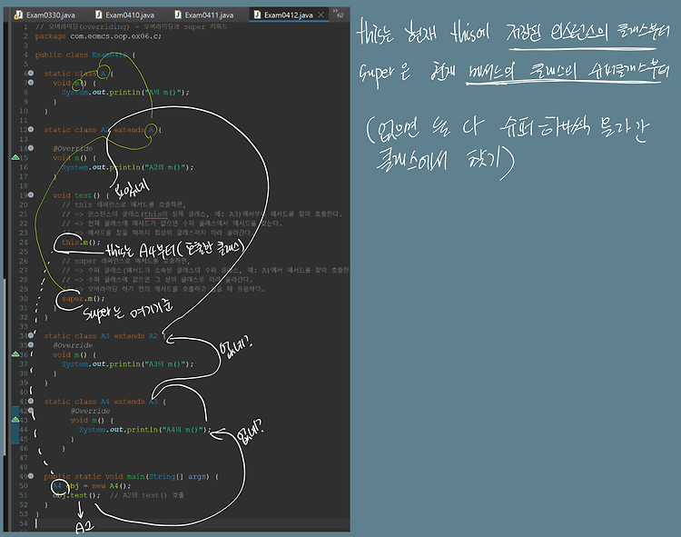Image resolution: width=681 pixels, height=537 pixels.
Task: Click the package com.eomcs.oop.ex06.c line
Action: click(x=98, y=36)
